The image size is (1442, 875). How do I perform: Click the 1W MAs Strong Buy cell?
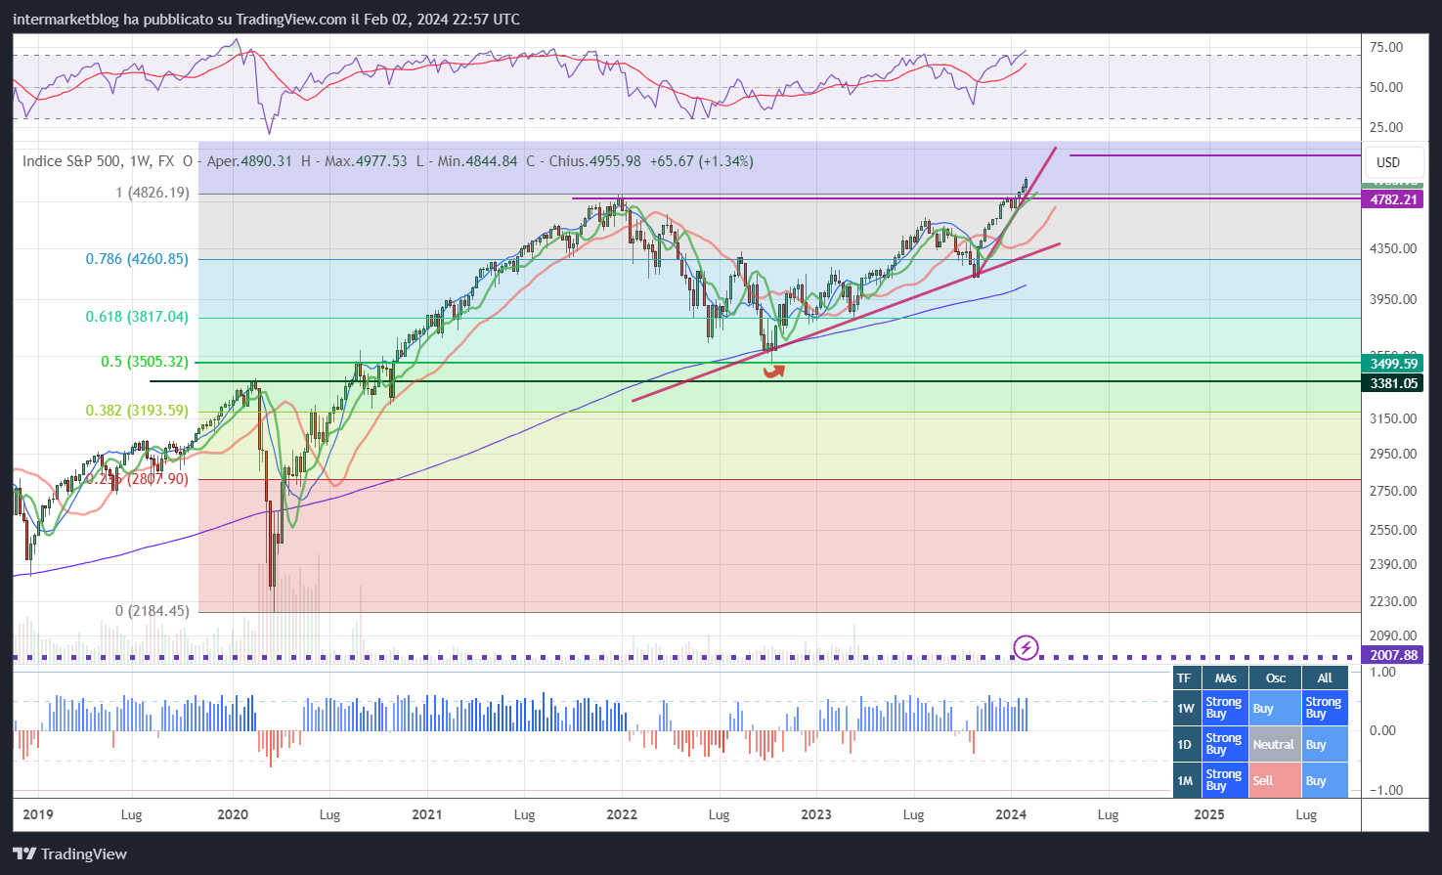pos(1225,708)
